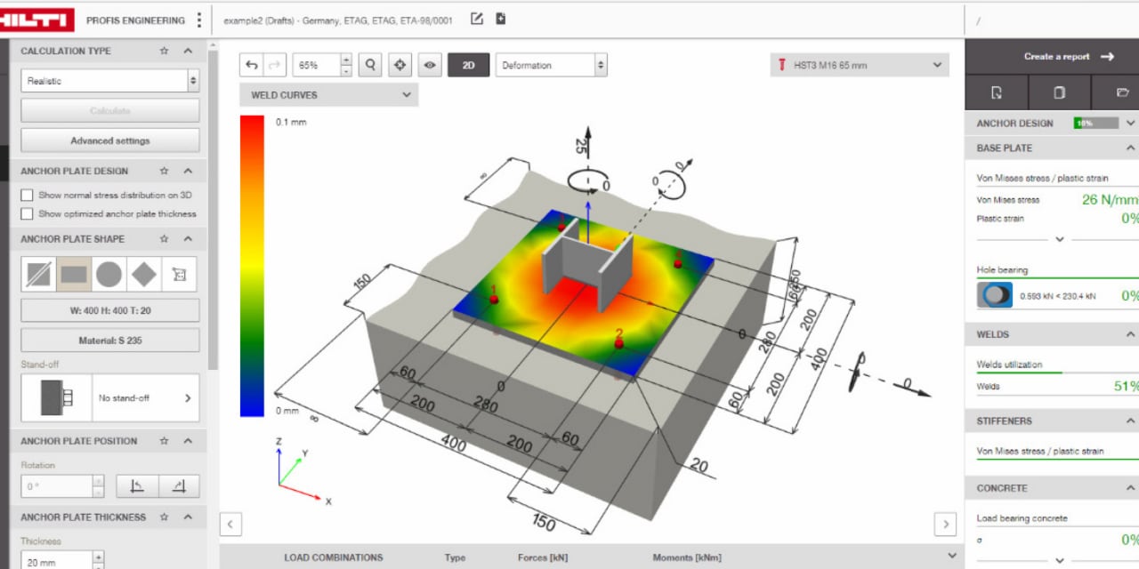Enable Show optimized anchor plate thickness
The width and height of the screenshot is (1139, 569).
[x=28, y=213]
